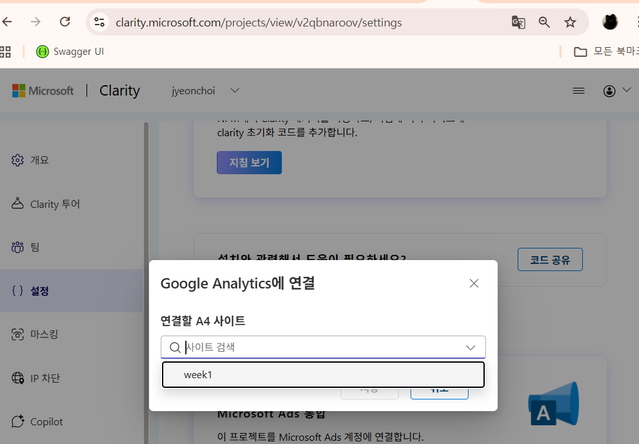Click the 개요 gear icon
639x444 pixels.
click(x=17, y=160)
